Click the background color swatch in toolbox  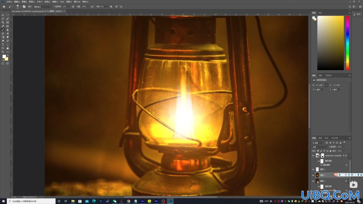[7, 59]
